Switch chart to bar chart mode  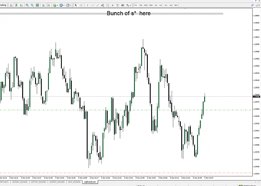(x=11, y=5)
